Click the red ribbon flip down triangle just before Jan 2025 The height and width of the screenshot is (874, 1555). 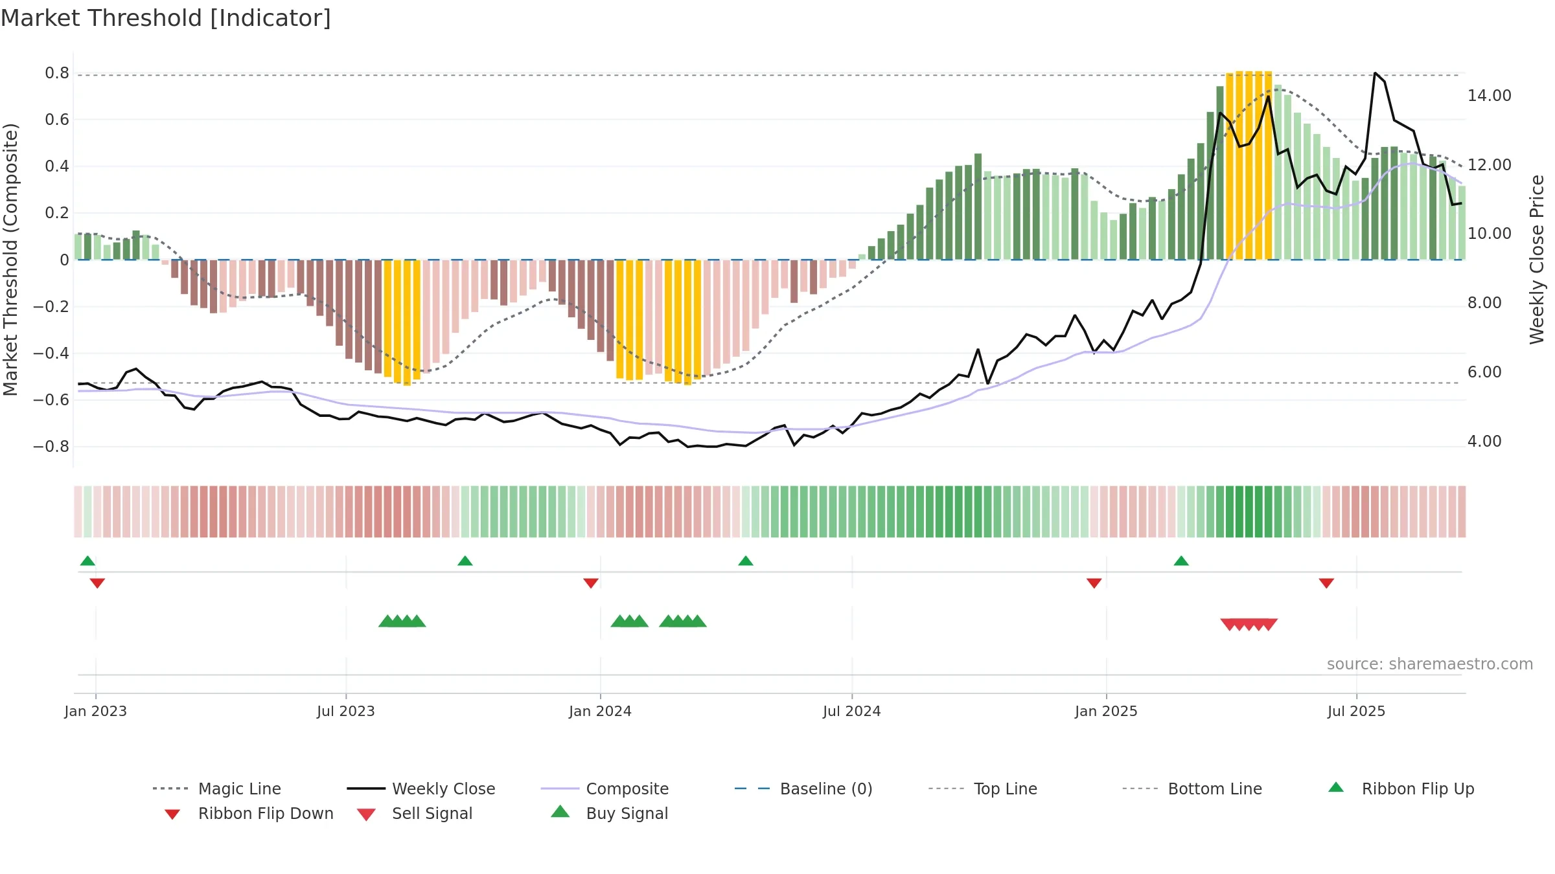click(x=1094, y=583)
